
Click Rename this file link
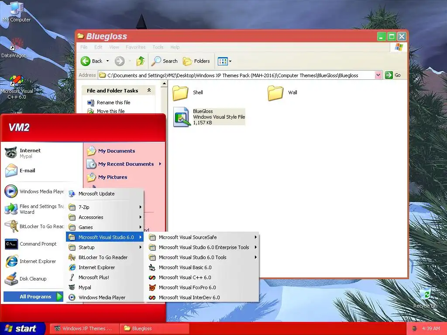click(113, 103)
